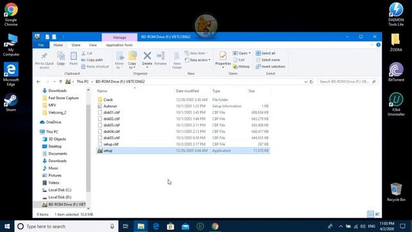Click the Cut command
412x232 pixels.
point(87,53)
